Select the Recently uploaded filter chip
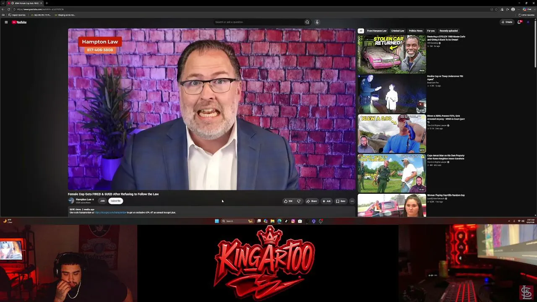 coord(448,31)
